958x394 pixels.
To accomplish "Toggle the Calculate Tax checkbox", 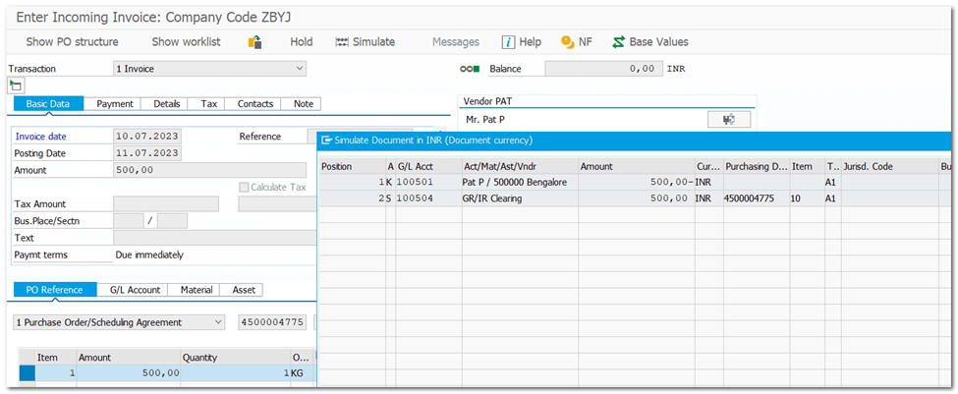I will click(x=245, y=188).
